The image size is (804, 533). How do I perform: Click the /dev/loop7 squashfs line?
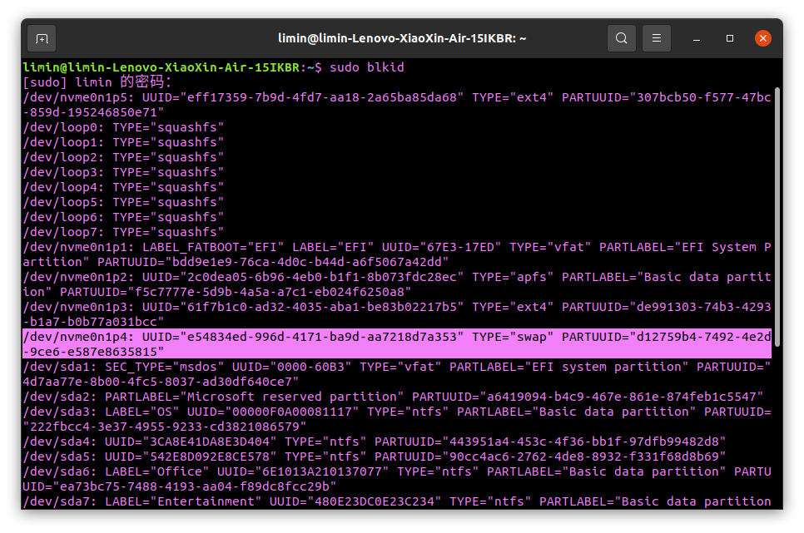tap(123, 232)
